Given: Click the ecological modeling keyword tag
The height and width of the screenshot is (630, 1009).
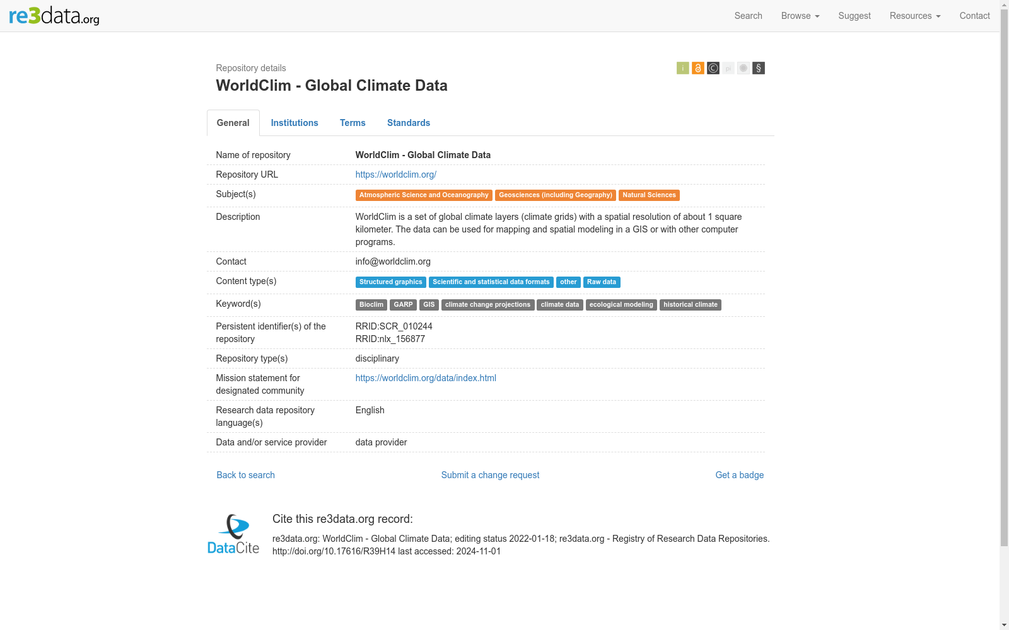Looking at the screenshot, I should point(621,305).
